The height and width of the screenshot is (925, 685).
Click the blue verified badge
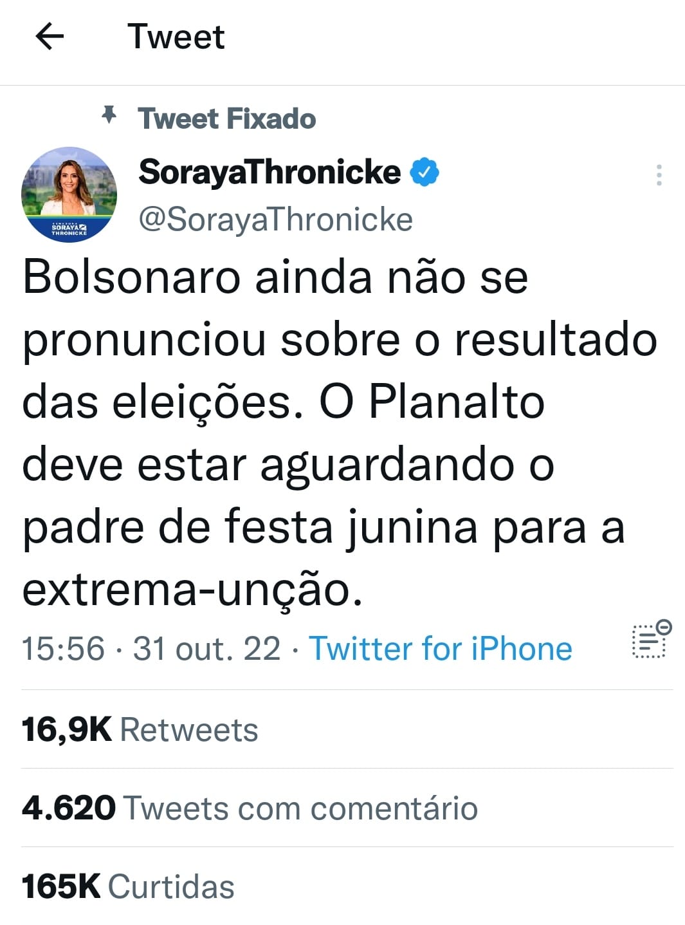(x=425, y=173)
